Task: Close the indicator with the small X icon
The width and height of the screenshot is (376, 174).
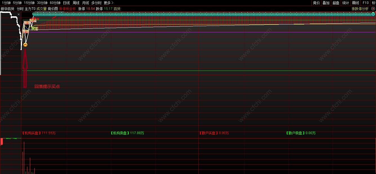Action: pos(19,14)
